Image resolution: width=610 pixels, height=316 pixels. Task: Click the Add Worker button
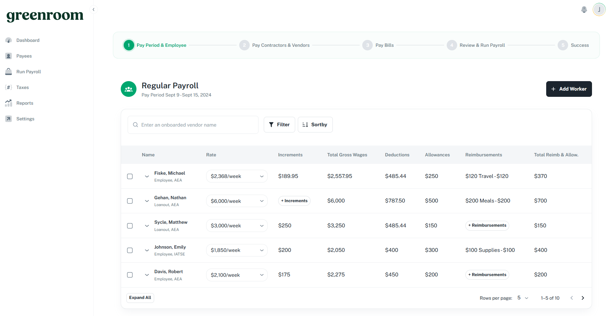point(569,89)
